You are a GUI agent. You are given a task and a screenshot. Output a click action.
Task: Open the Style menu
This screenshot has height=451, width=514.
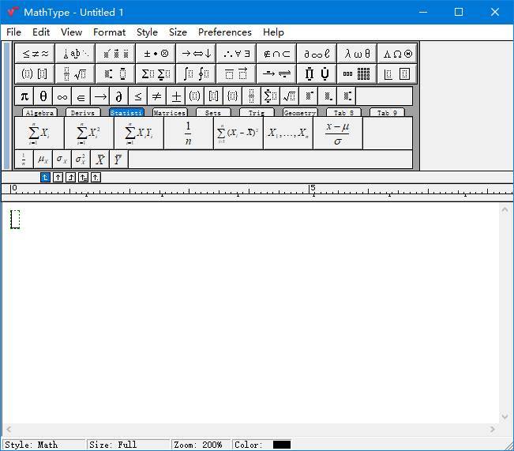point(147,32)
